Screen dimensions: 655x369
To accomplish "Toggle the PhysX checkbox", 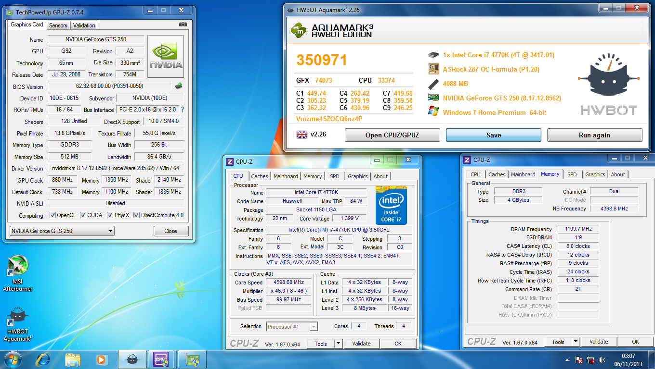I will tap(110, 215).
